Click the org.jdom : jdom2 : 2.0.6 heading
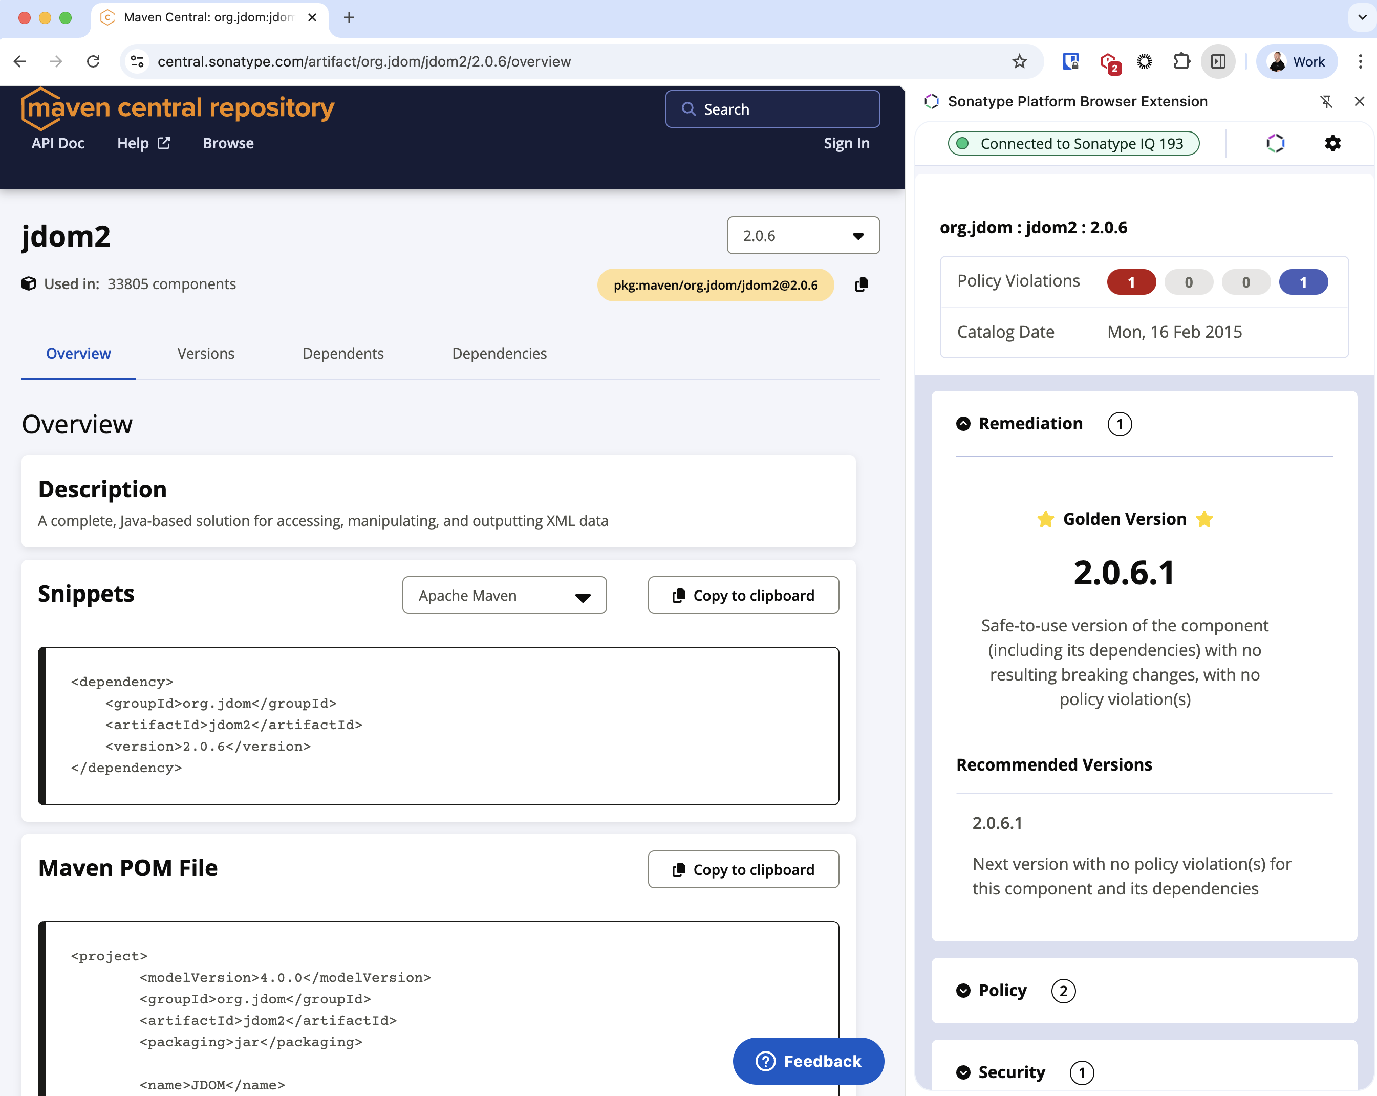 coord(1034,227)
